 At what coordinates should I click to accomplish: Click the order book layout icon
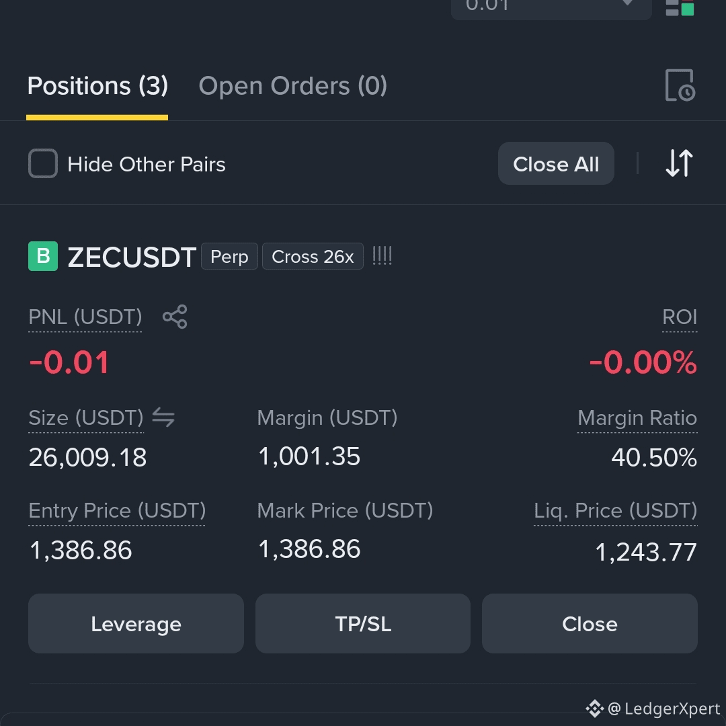(x=680, y=8)
